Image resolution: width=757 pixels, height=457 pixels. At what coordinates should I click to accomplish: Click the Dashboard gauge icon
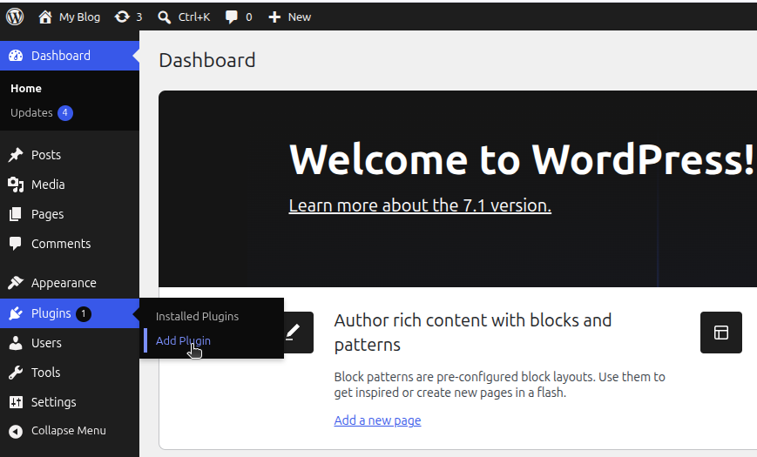tap(16, 56)
